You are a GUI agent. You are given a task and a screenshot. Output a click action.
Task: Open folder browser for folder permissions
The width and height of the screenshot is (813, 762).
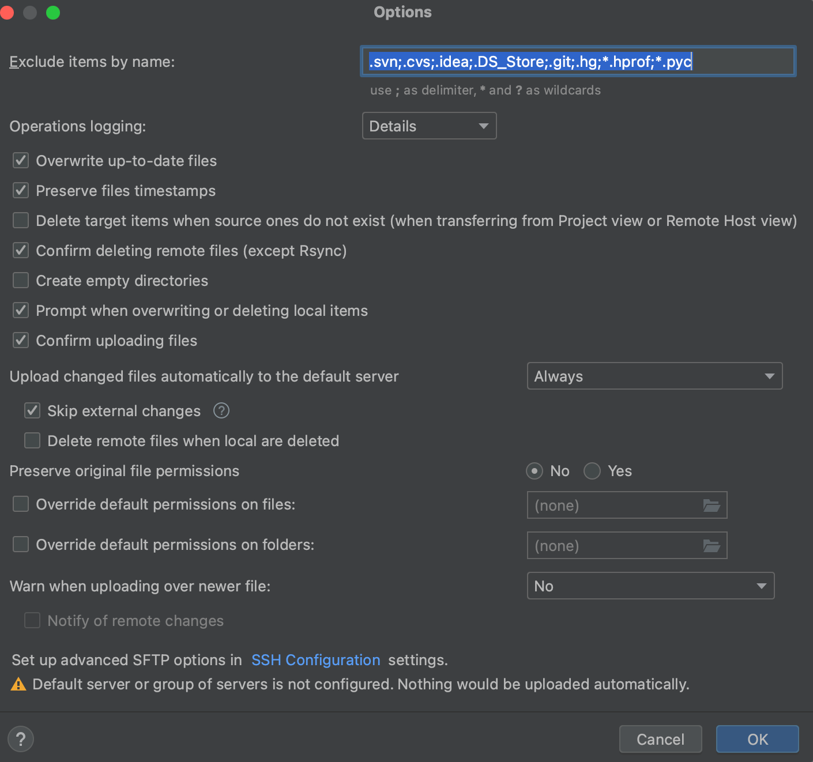712,546
